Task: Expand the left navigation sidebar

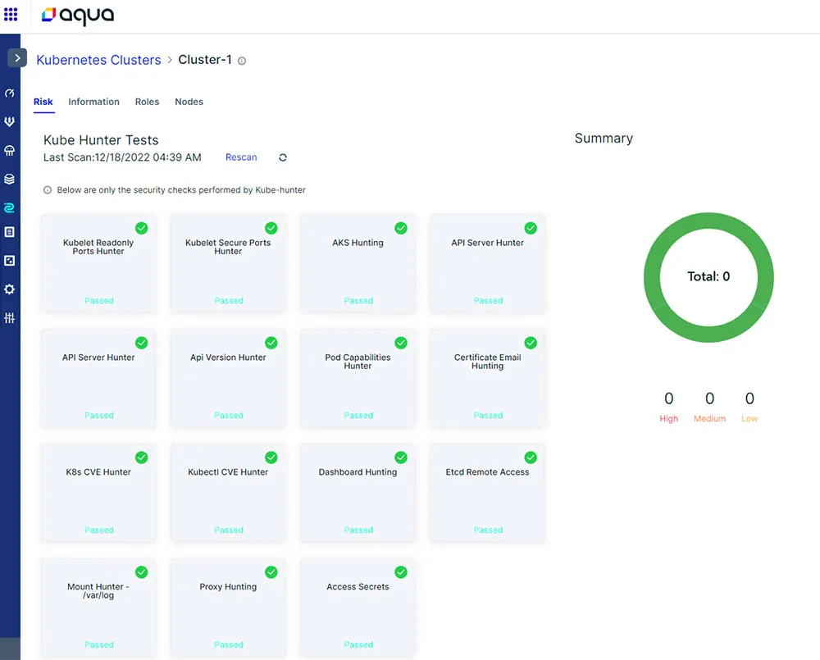Action: click(x=17, y=57)
